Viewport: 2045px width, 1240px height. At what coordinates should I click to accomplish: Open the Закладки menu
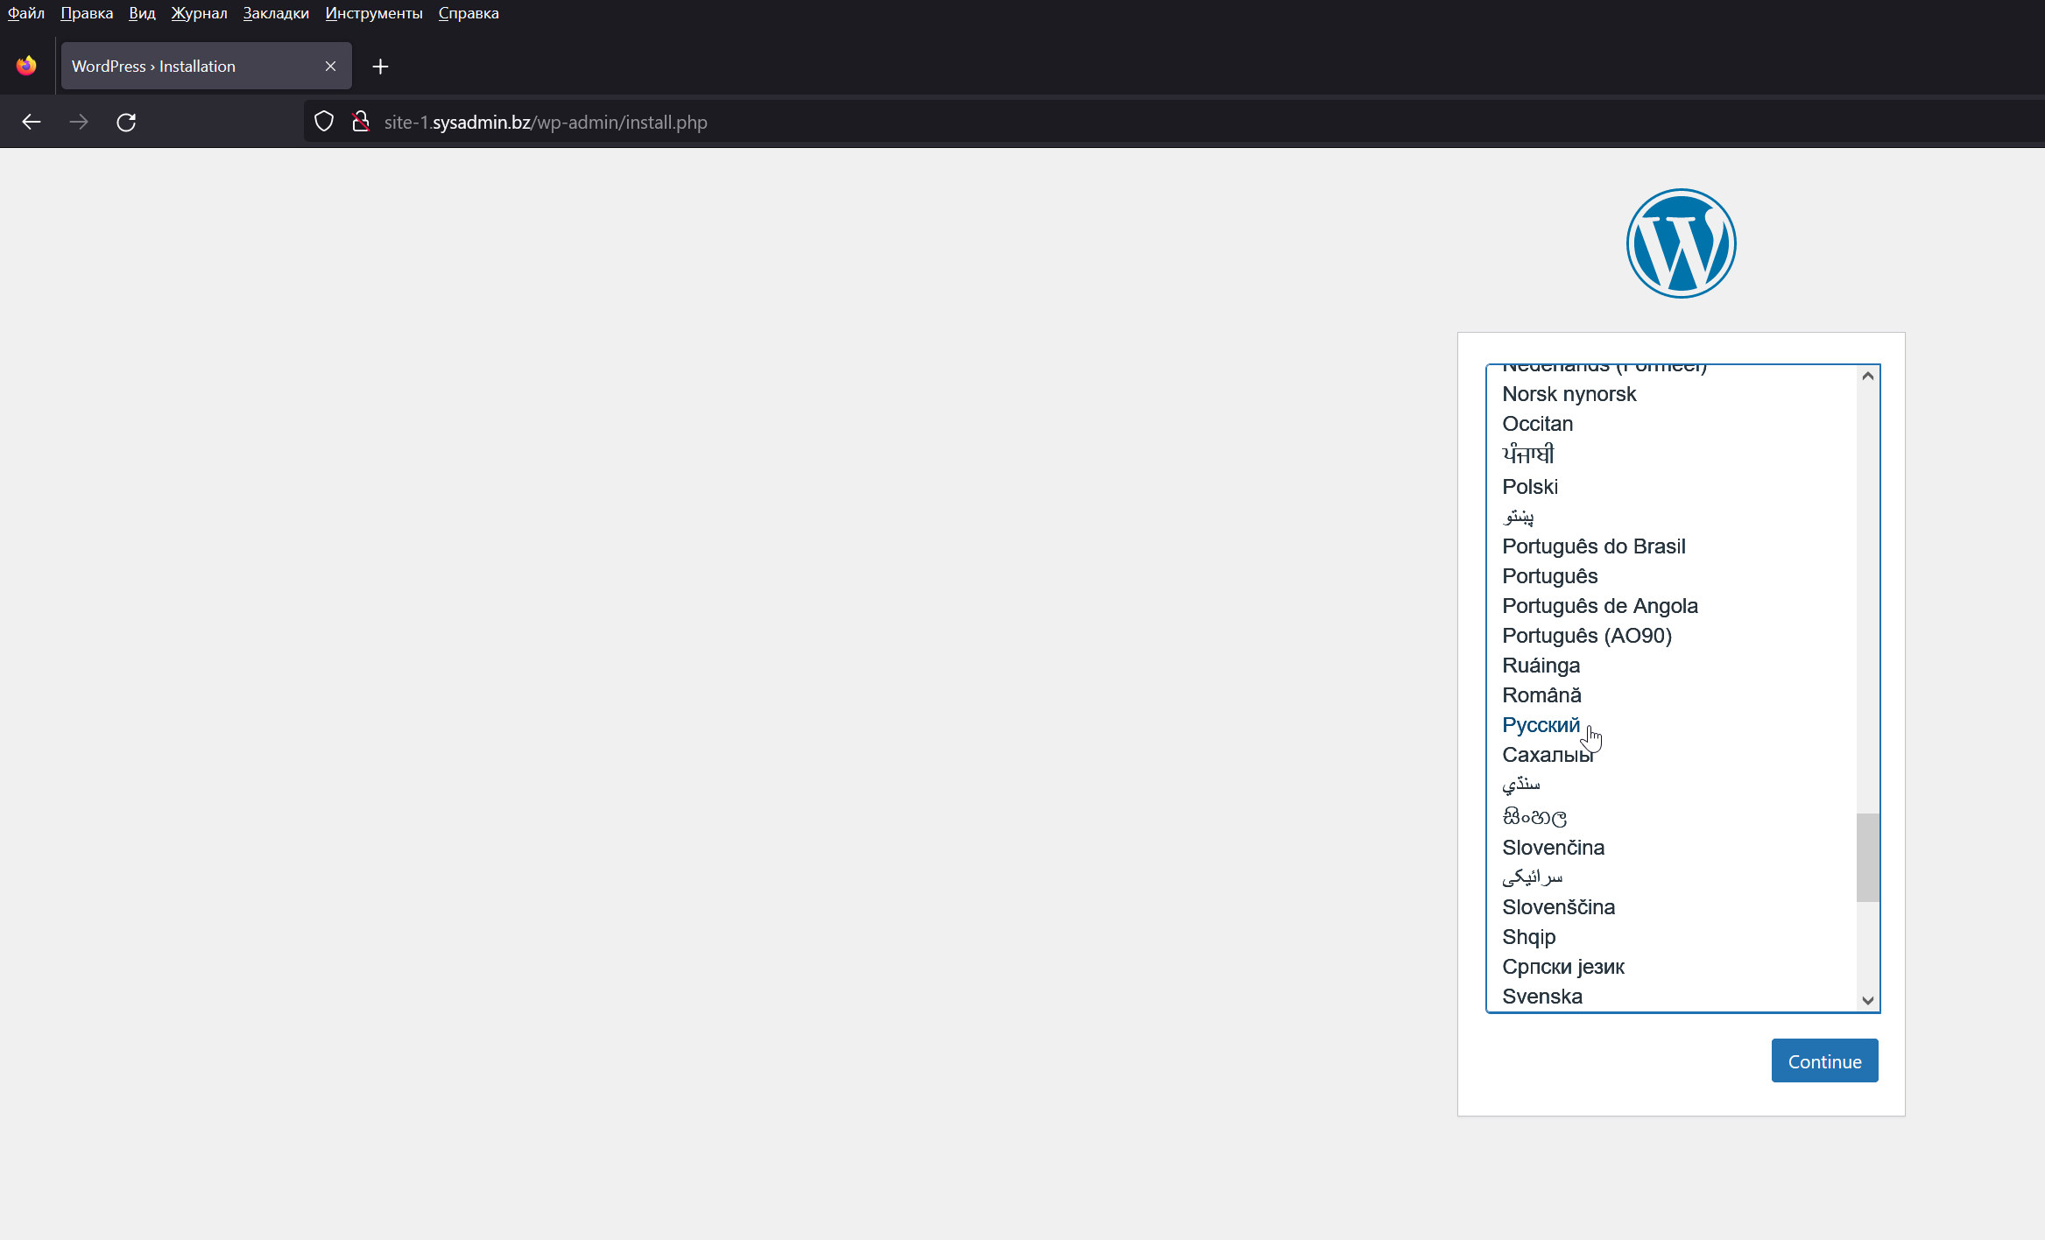pyautogui.click(x=276, y=13)
